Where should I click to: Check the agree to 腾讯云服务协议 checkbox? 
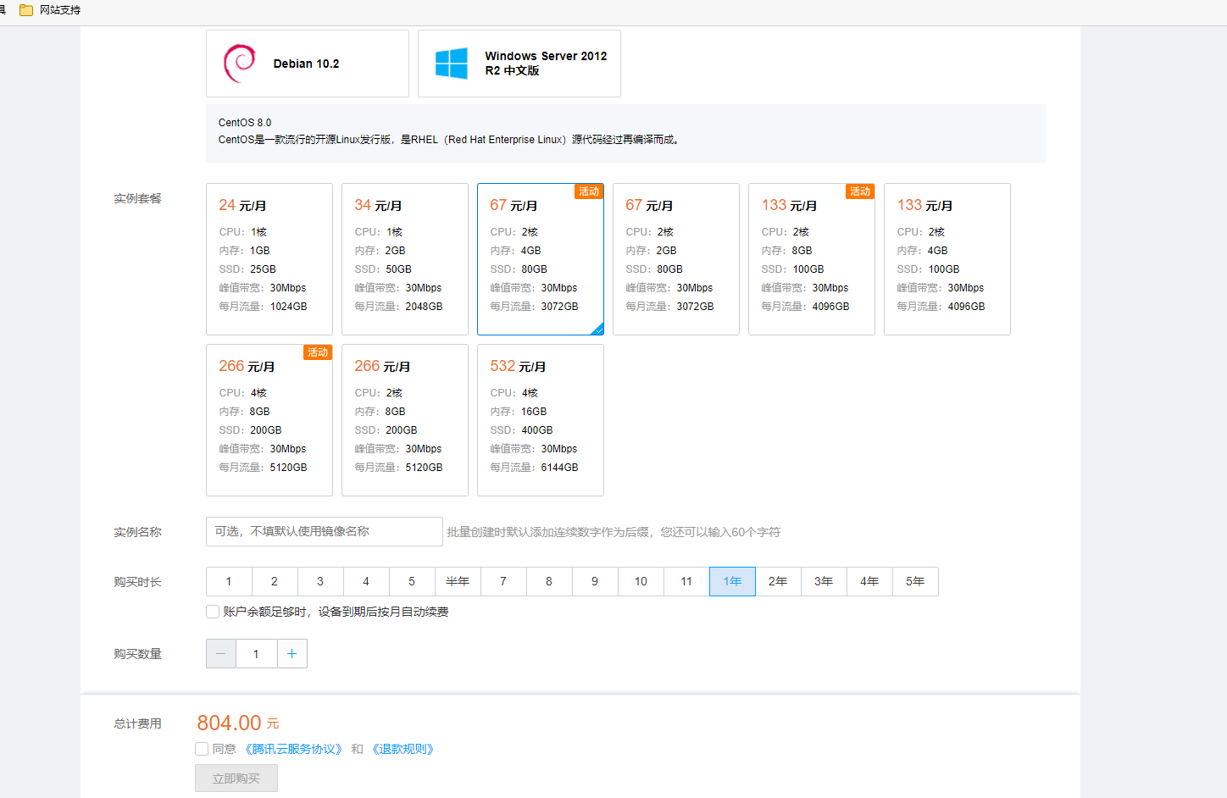[202, 749]
